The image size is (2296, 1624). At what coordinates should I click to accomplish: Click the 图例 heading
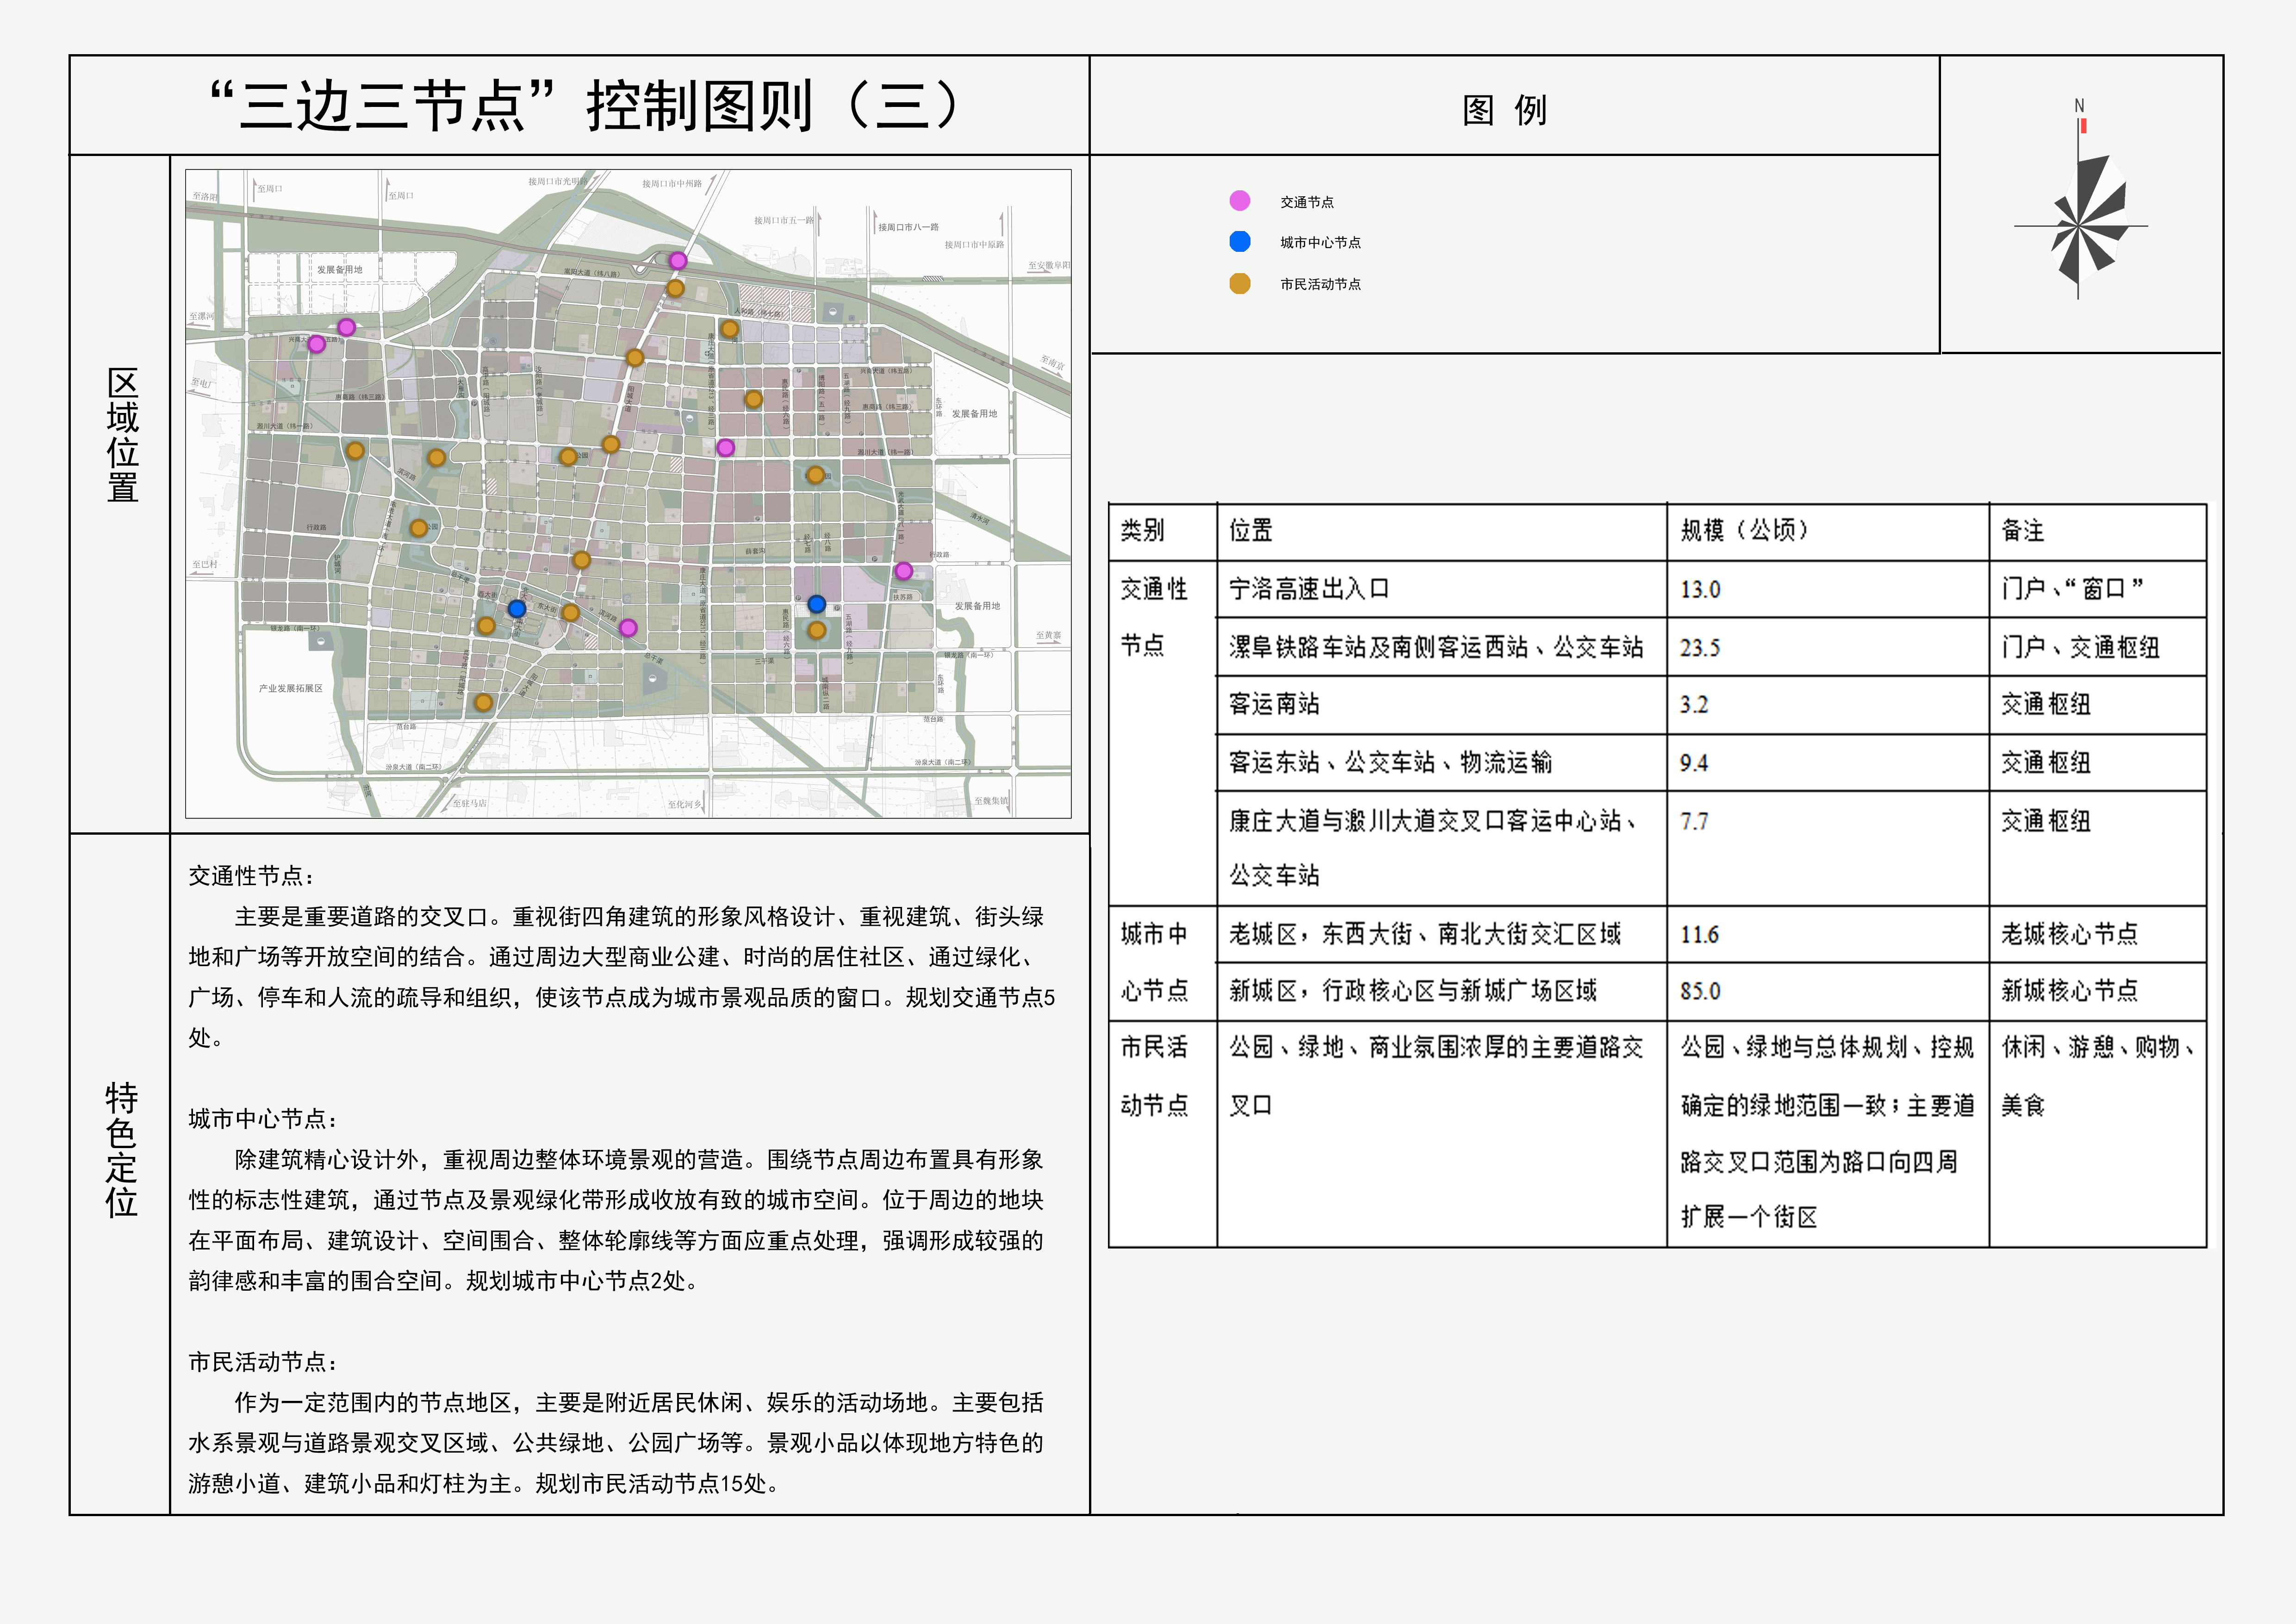tap(1504, 110)
